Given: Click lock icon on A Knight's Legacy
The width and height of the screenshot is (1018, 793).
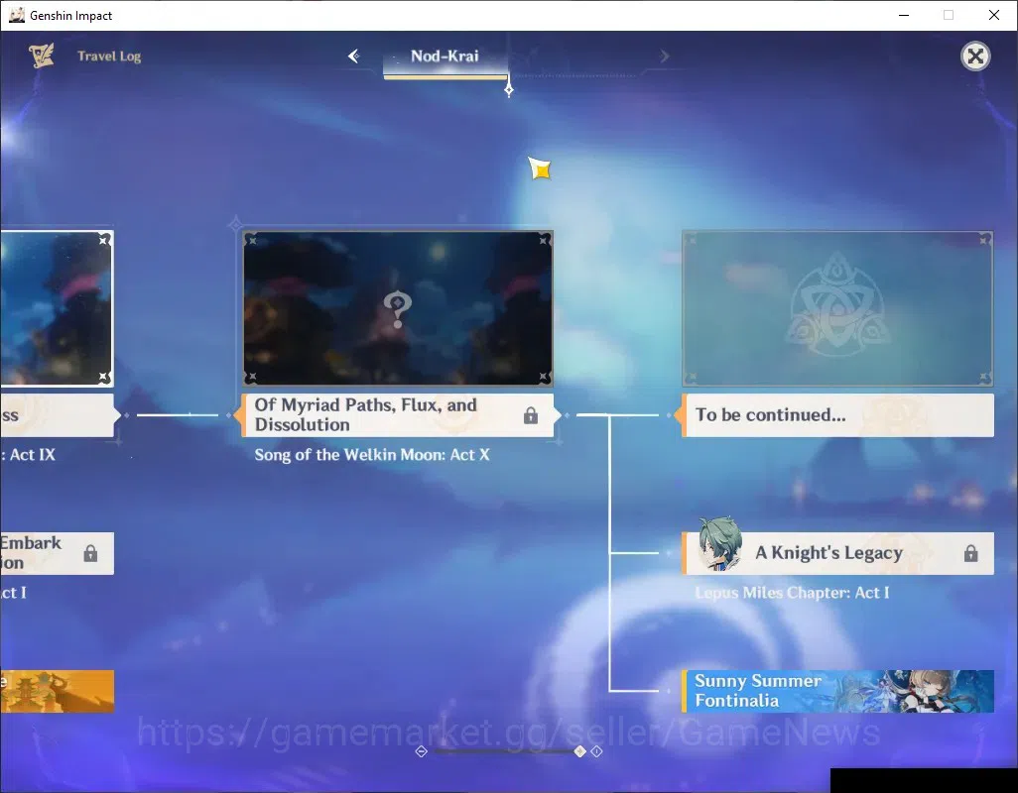Looking at the screenshot, I should tap(970, 553).
